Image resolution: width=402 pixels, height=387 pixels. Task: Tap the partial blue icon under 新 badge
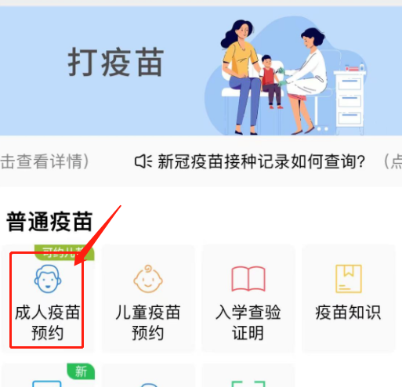[x=47, y=384]
